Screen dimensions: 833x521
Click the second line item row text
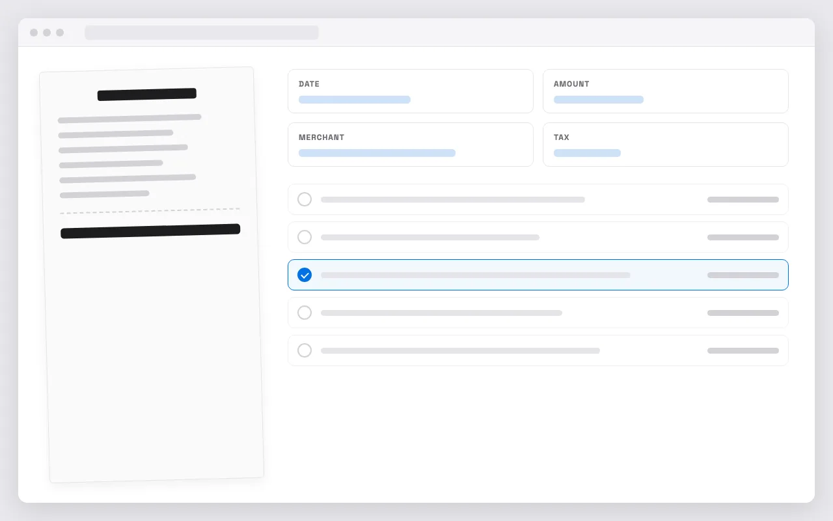pyautogui.click(x=430, y=237)
